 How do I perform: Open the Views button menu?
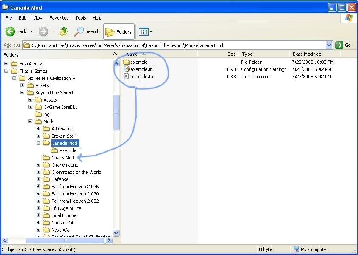pos(145,32)
